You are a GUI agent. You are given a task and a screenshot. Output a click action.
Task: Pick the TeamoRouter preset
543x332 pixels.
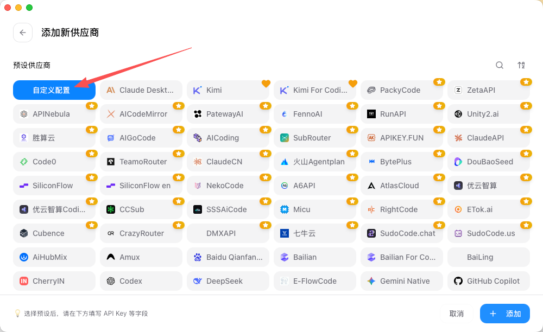(x=141, y=162)
